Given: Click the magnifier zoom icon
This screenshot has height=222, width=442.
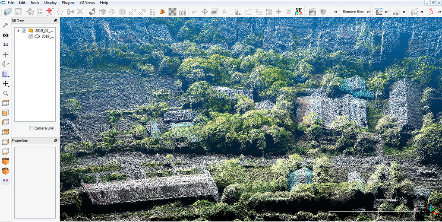Looking at the screenshot, I should coord(6,93).
